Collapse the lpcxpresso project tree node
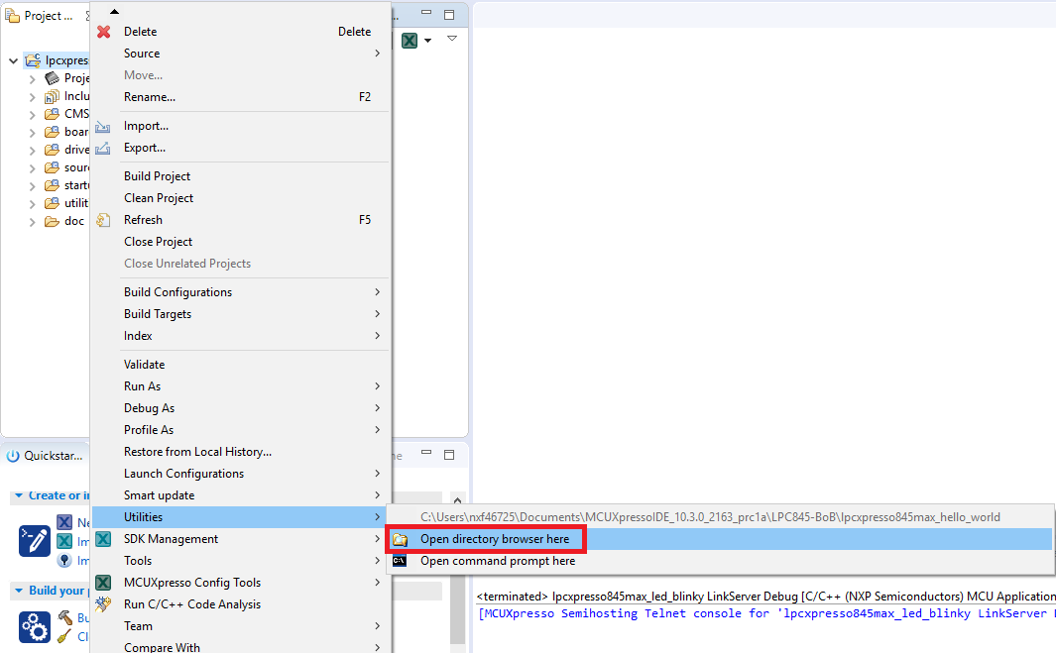The width and height of the screenshot is (1056, 653). pyautogui.click(x=13, y=60)
